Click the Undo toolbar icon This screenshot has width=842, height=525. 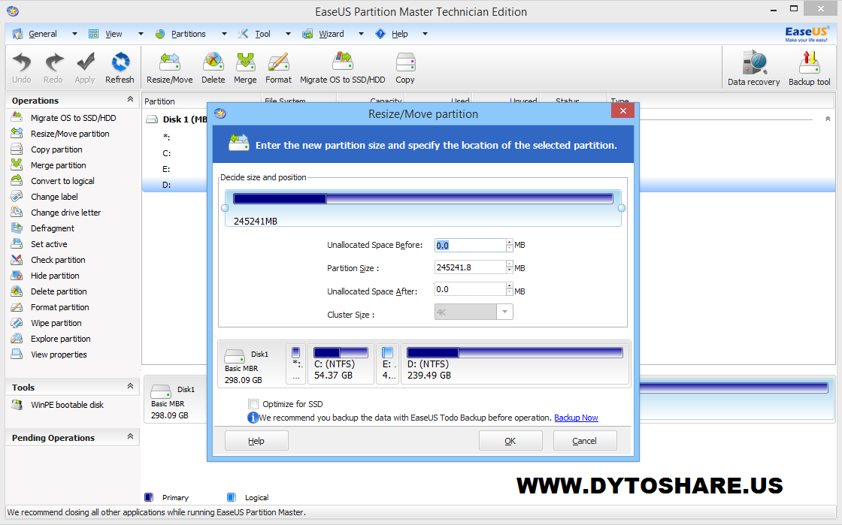[x=22, y=68]
